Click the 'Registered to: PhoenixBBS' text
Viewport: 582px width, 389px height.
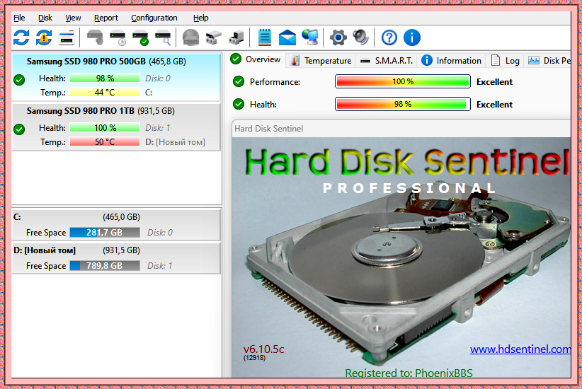click(409, 373)
